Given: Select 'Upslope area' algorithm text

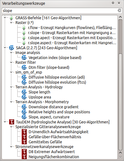Looking at the screenshot, I should coord(40,97).
